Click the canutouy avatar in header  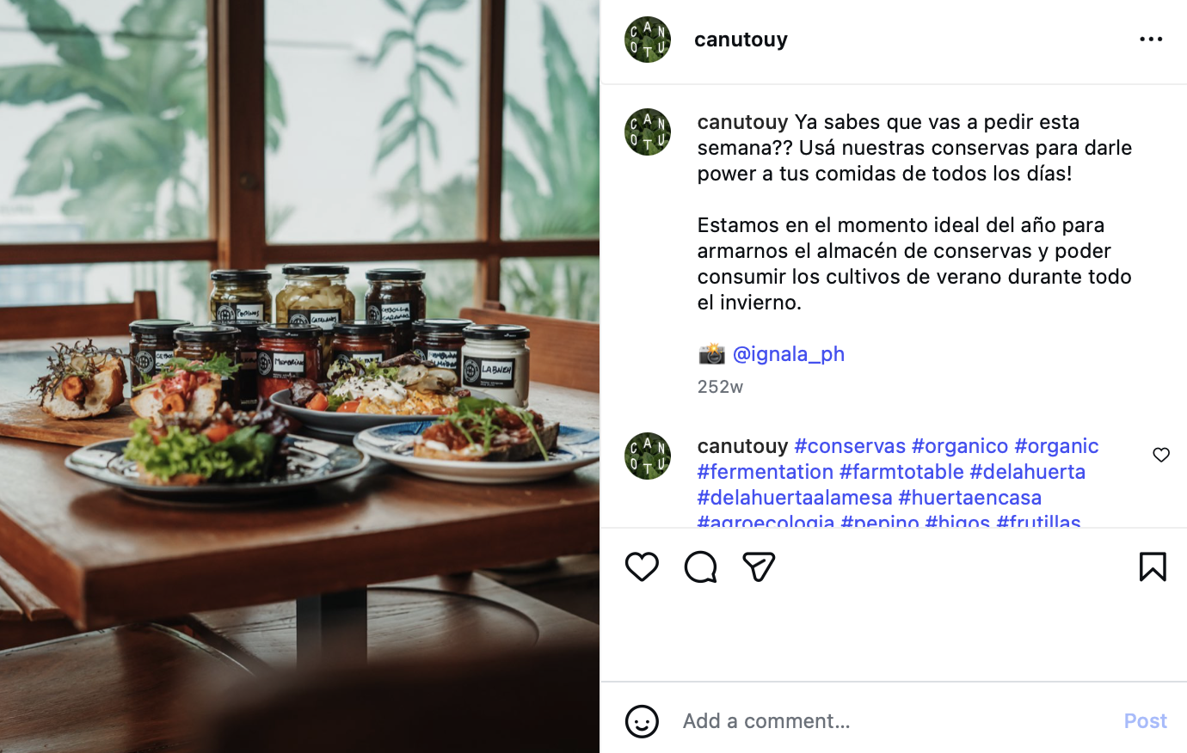pos(648,40)
